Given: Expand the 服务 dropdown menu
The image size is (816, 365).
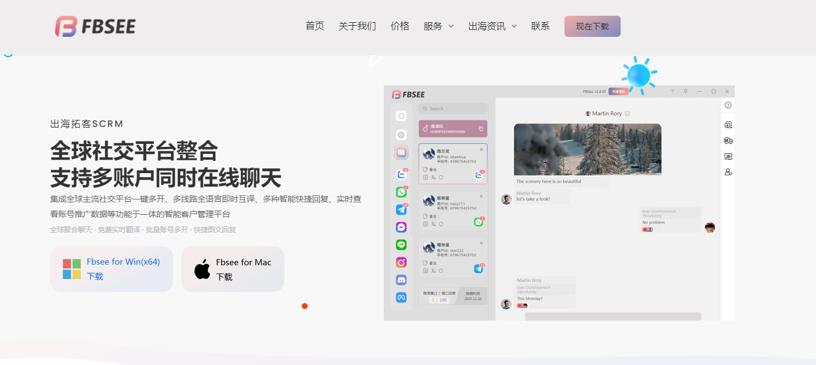Looking at the screenshot, I should [x=439, y=26].
